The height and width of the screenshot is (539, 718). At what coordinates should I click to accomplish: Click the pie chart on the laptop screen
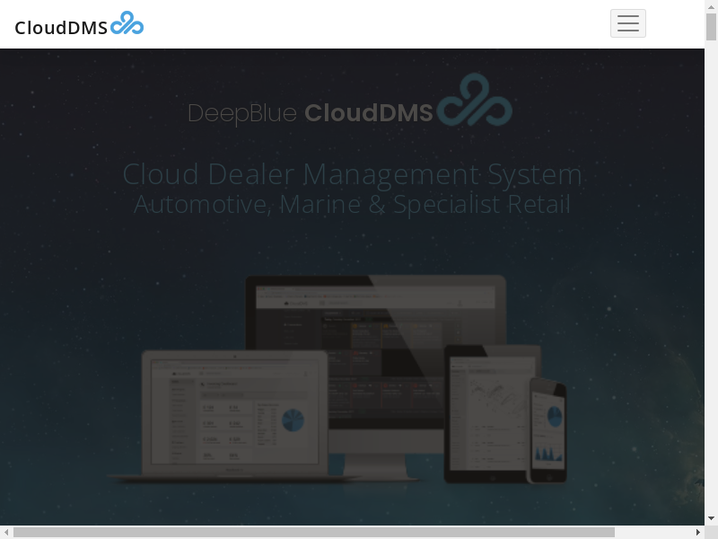point(293,420)
